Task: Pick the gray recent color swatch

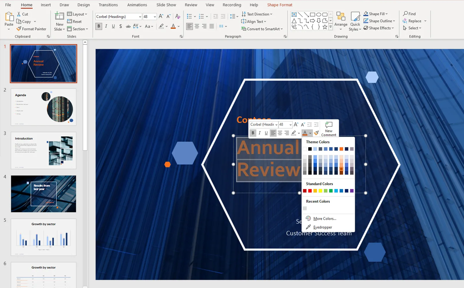Action: pyautogui.click(x=305, y=208)
